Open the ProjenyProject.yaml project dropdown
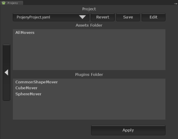 (x=51, y=17)
